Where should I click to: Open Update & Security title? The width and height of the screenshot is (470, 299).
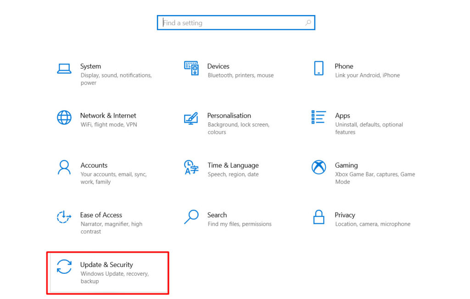pyautogui.click(x=106, y=265)
